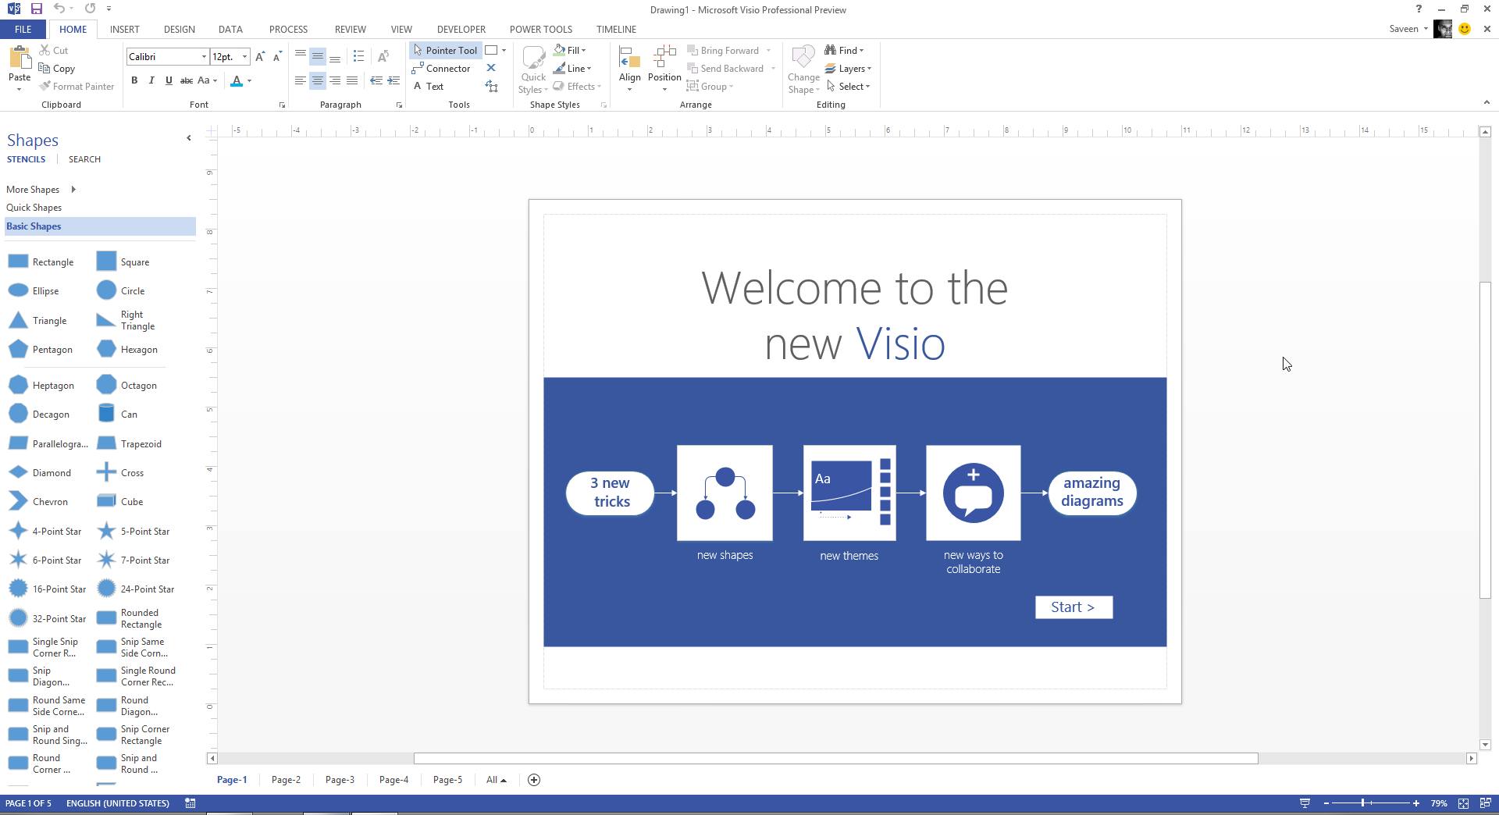Toggle Bold formatting
Viewport: 1499px width, 815px height.
click(x=134, y=80)
